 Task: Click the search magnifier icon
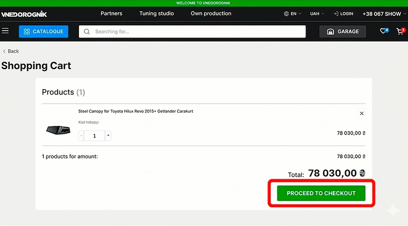click(87, 32)
